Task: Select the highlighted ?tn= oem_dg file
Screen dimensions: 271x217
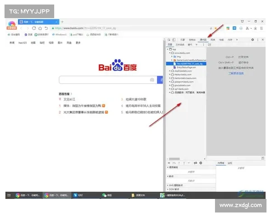Action: tap(186, 64)
